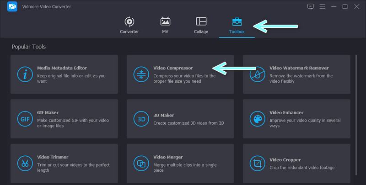Click the Video Compressor icon
Screen dimensions: 366x185
[x=140, y=74]
